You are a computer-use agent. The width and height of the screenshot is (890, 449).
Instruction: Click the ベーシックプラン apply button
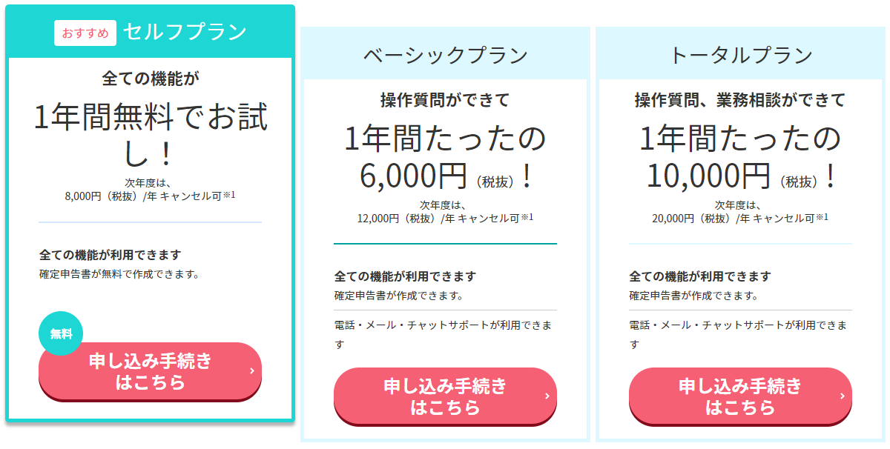coord(445,396)
